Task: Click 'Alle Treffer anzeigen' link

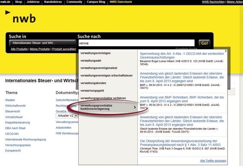Action: click(213, 161)
